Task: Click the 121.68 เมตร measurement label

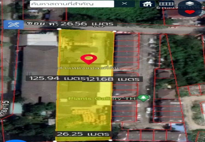Action: (x=113, y=79)
